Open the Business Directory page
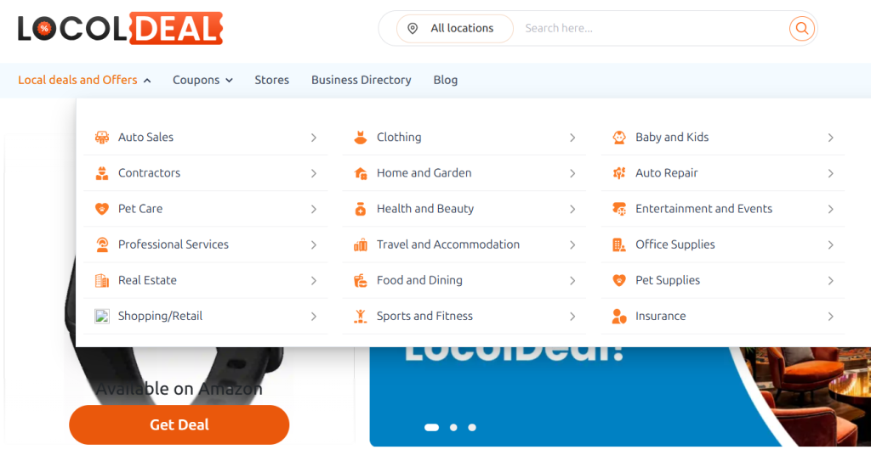Viewport: 871px width, 472px height. click(x=361, y=80)
